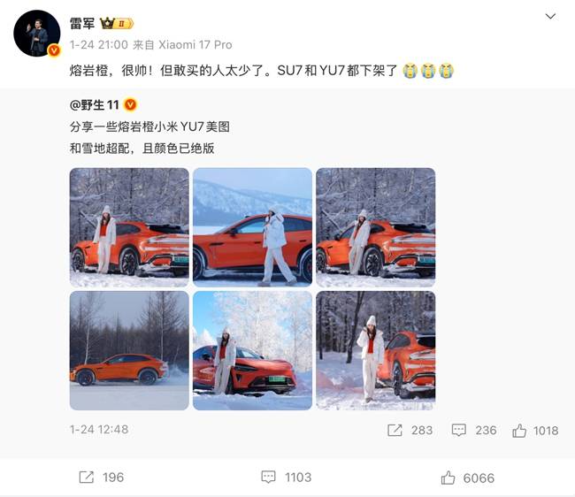Open the photo showing the car's front under frosted trees
575x497 pixels.
(253, 351)
